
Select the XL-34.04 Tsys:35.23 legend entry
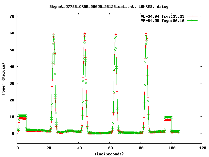click(163, 16)
